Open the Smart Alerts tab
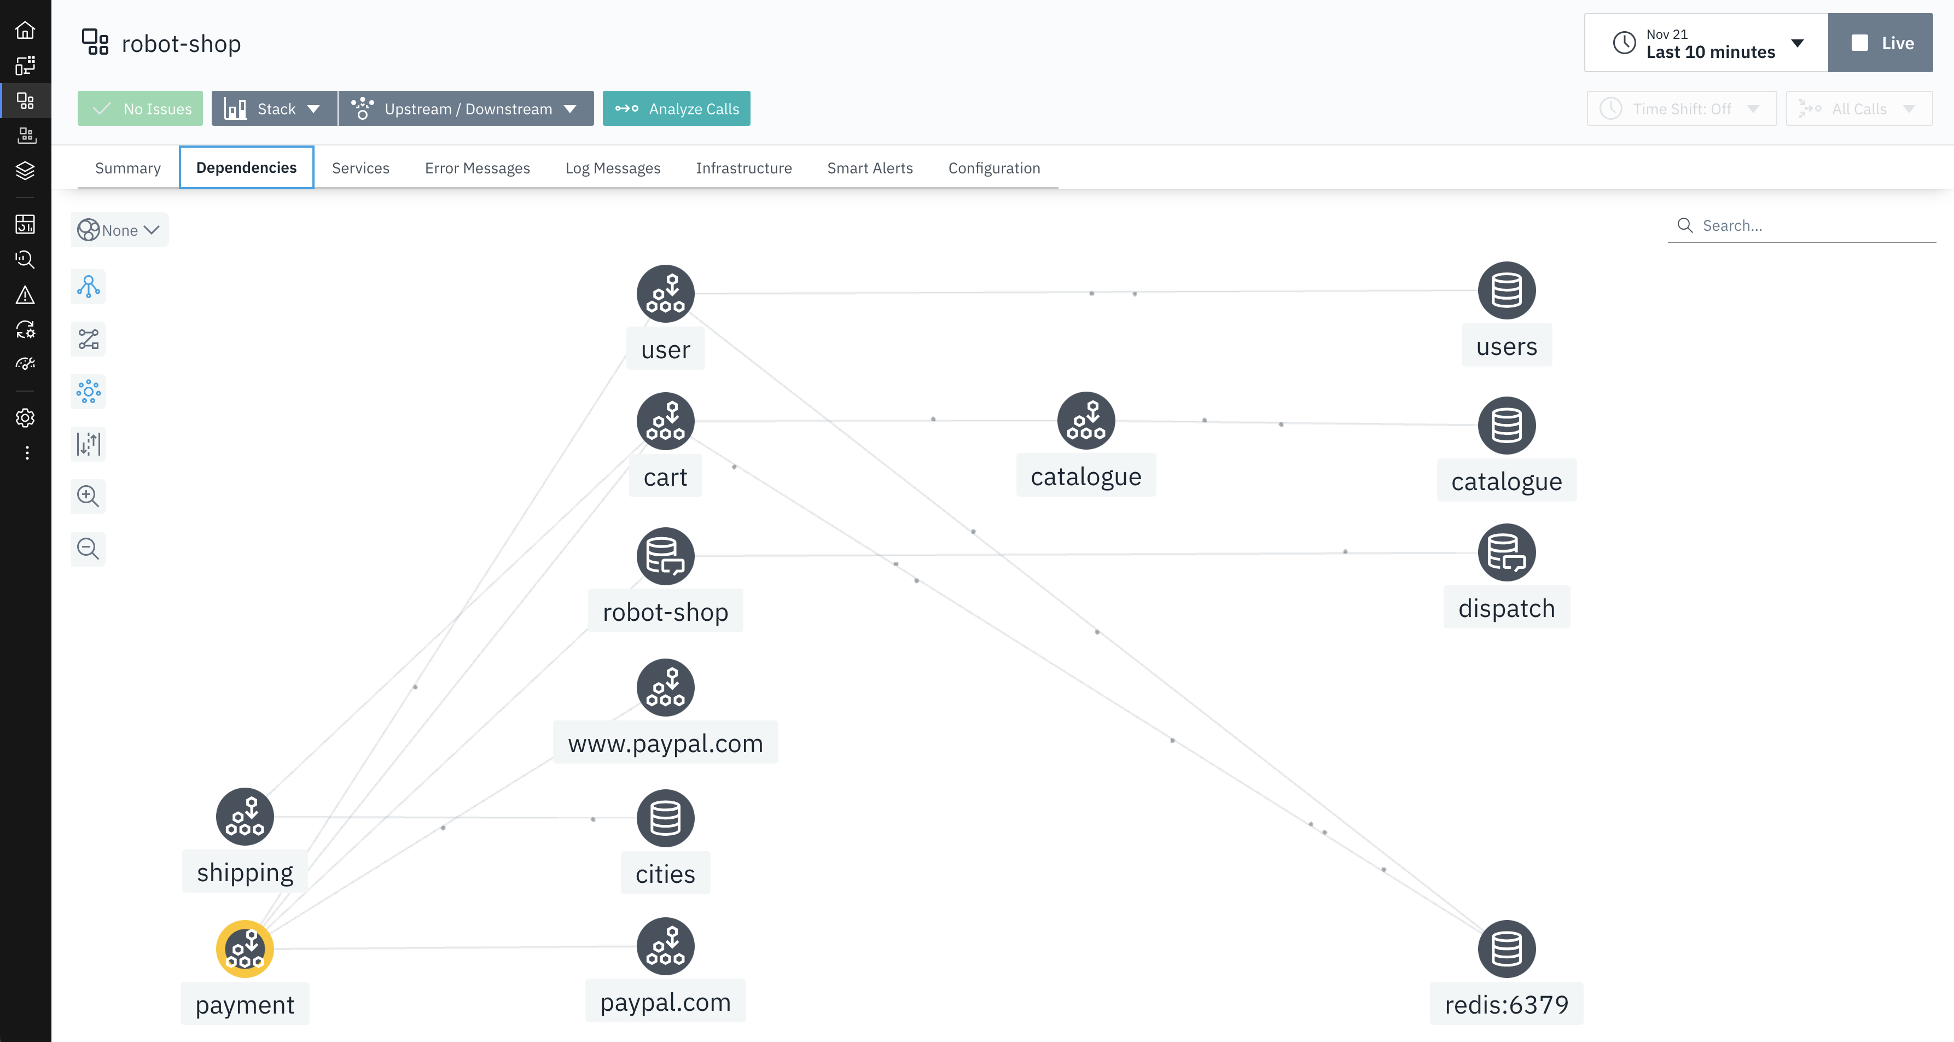 [x=870, y=167]
